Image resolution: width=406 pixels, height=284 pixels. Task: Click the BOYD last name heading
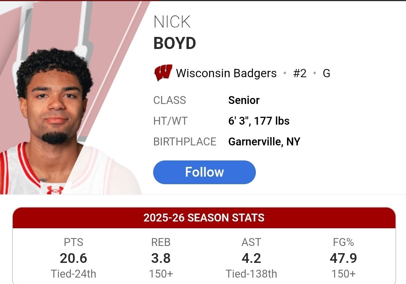pos(175,44)
